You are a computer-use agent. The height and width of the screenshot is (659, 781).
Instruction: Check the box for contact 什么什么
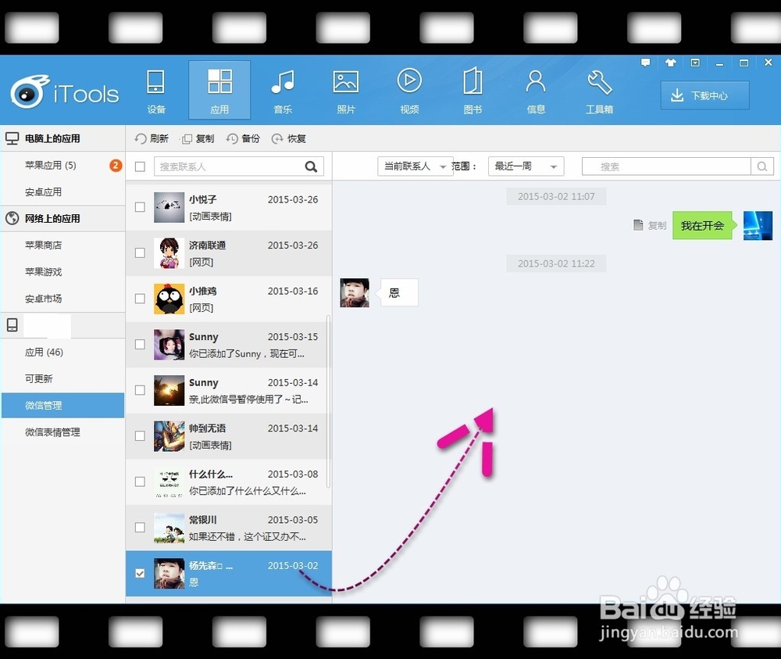pyautogui.click(x=140, y=482)
